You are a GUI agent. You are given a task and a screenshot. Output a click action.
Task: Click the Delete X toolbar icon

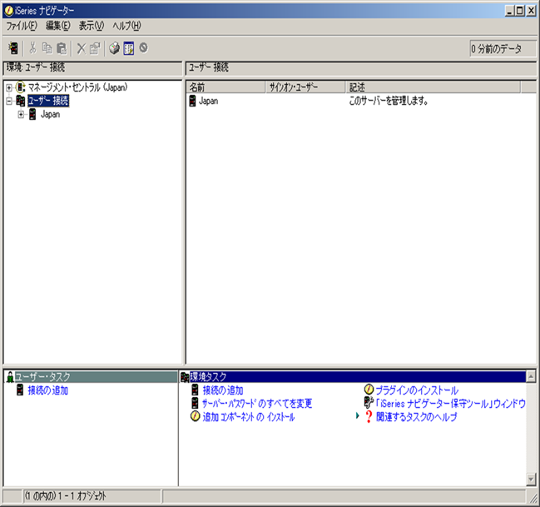pos(82,48)
